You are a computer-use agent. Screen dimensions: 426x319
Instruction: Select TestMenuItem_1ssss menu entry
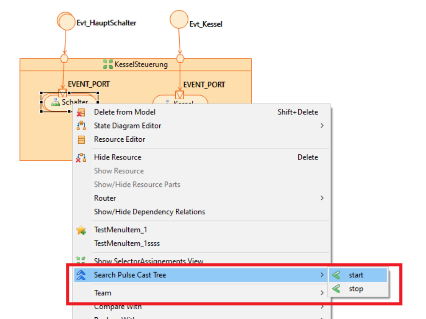(127, 243)
